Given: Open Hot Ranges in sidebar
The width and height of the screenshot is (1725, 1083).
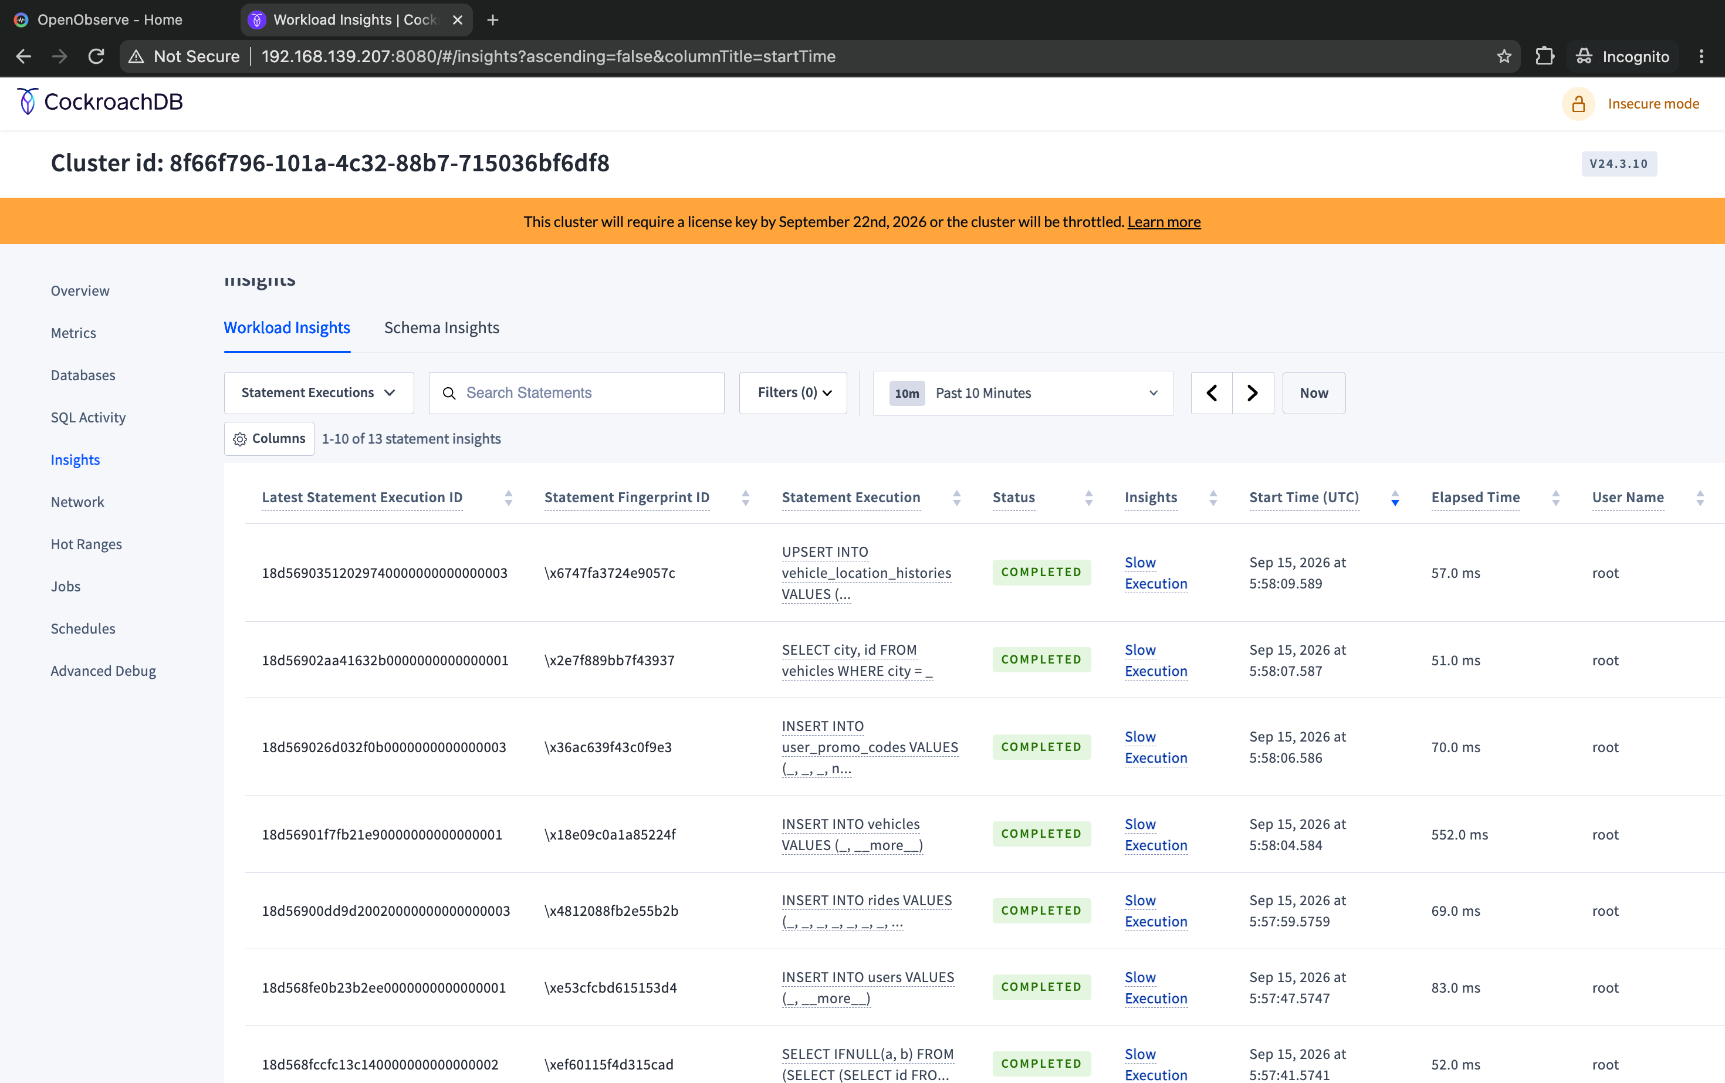Looking at the screenshot, I should click(x=87, y=544).
